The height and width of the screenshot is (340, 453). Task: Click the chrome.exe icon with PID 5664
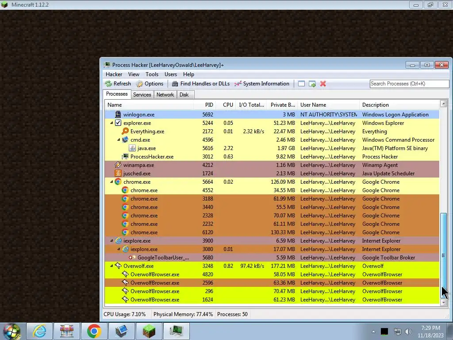point(118,182)
